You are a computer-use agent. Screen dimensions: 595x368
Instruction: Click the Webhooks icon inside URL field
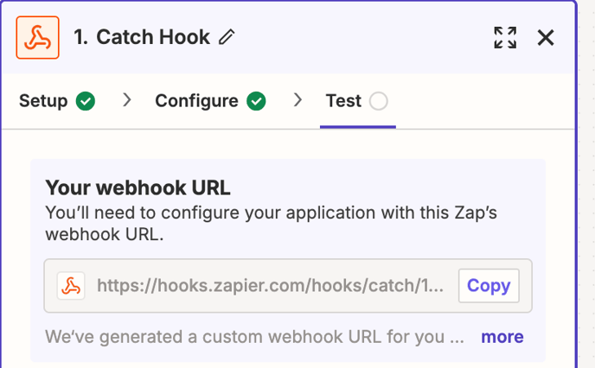[71, 286]
